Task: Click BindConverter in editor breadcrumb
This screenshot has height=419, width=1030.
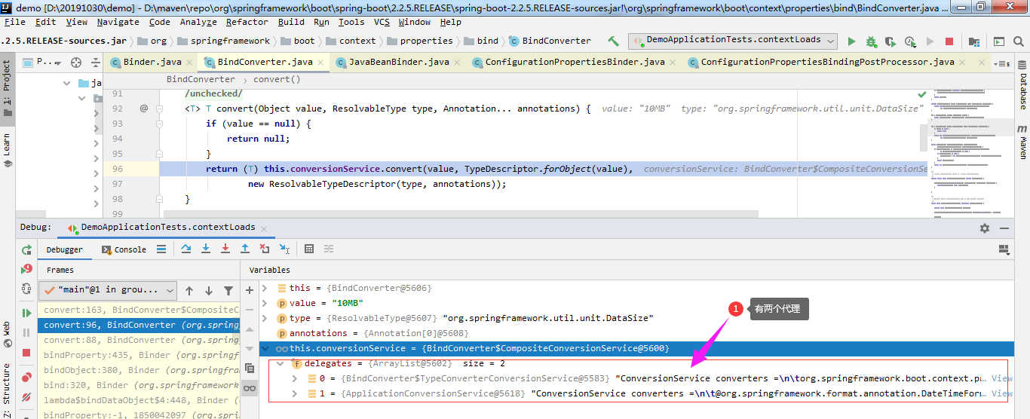Action: (201, 79)
